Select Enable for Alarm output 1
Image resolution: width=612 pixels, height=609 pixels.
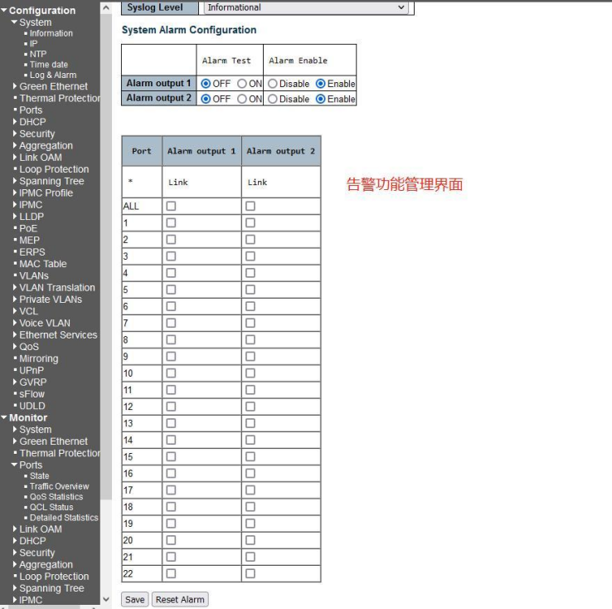pos(320,84)
